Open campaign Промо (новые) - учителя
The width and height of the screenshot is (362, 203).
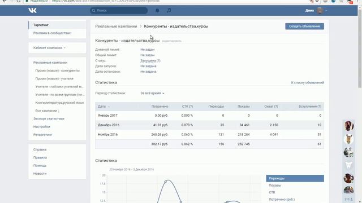(x=54, y=78)
